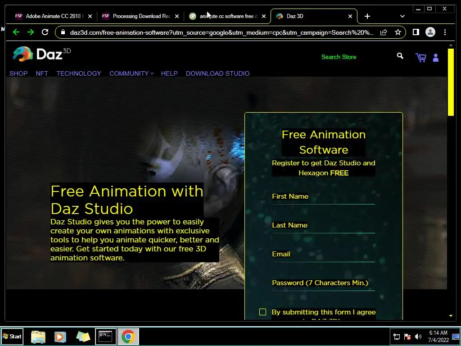The image size is (461, 346).
Task: Close the Processing Download Request tab
Action: click(x=176, y=16)
